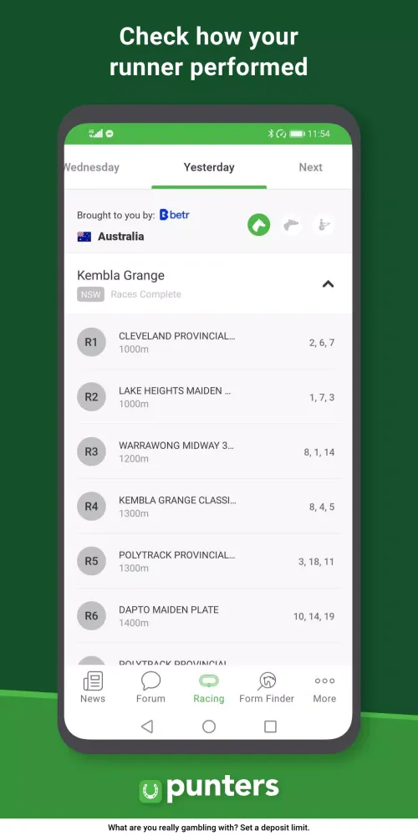Open the Forum speech bubble icon
418x836 pixels.
(150, 681)
